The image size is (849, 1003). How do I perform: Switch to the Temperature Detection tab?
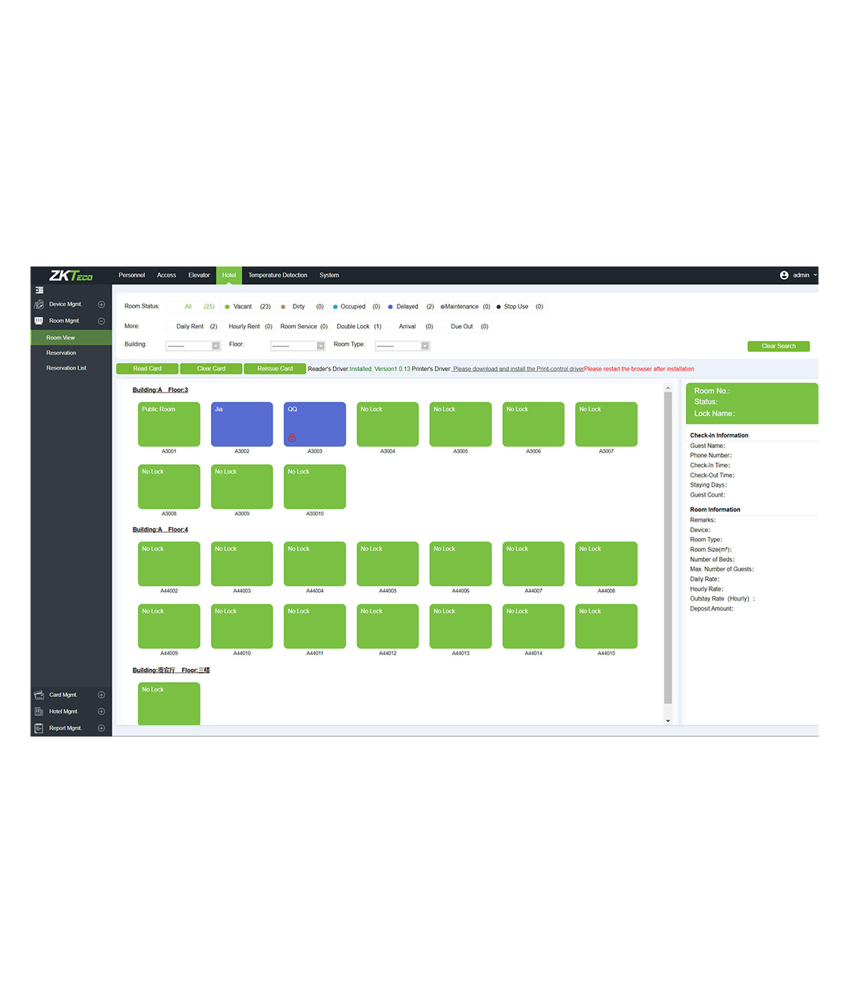(x=278, y=276)
